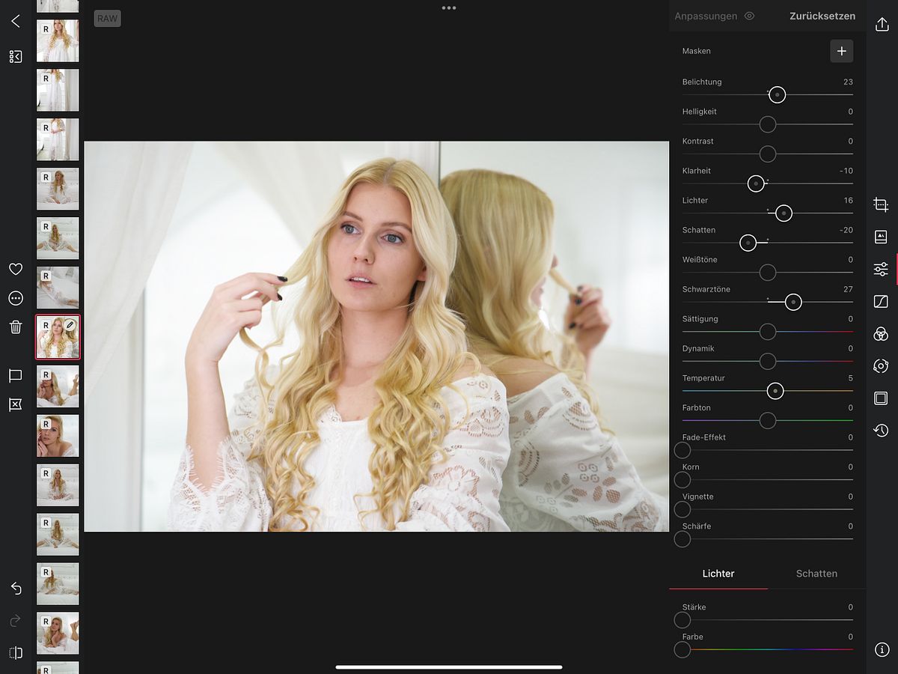This screenshot has height=674, width=898.
Task: Open the curves tool
Action: (881, 302)
